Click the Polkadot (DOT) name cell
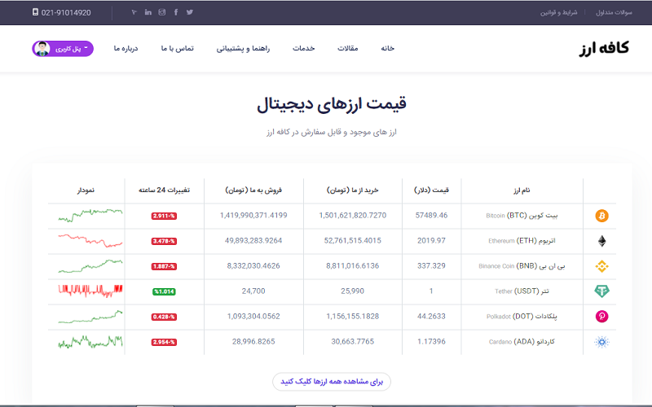 [x=522, y=317]
